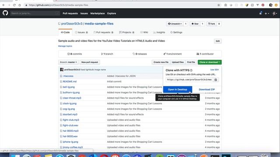Screen dimensions: 280x157
Task: Click the file icon next to doorbell.mp3
Action: pos(61,114)
